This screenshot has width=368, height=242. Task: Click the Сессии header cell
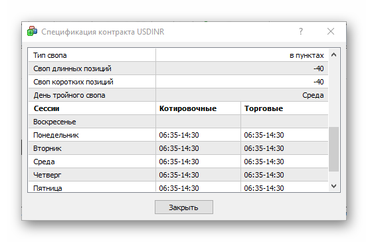click(x=46, y=108)
